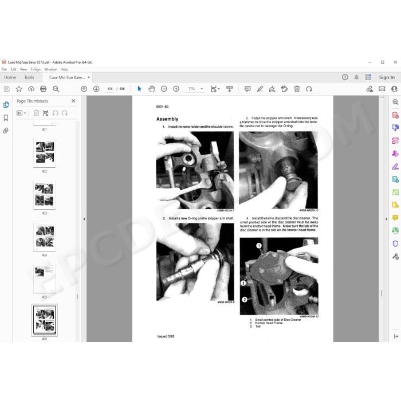Click the upload to cloud icon
This screenshot has height=401, width=401.
click(31, 89)
